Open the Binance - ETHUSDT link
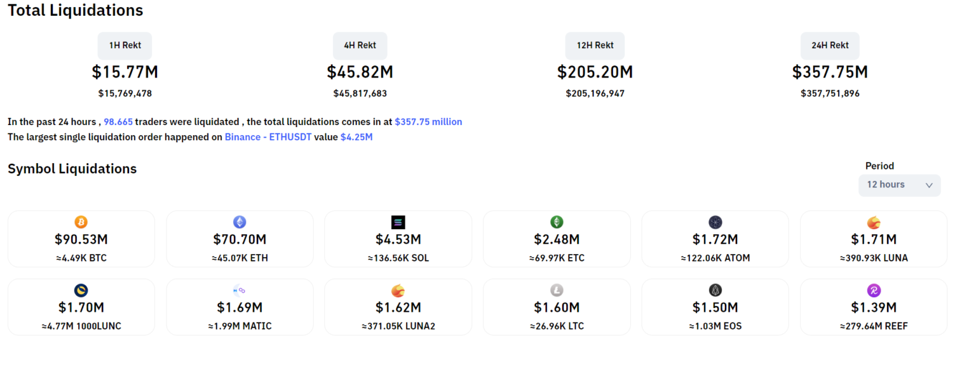Viewport: 976px width, 367px height. pyautogui.click(x=268, y=137)
